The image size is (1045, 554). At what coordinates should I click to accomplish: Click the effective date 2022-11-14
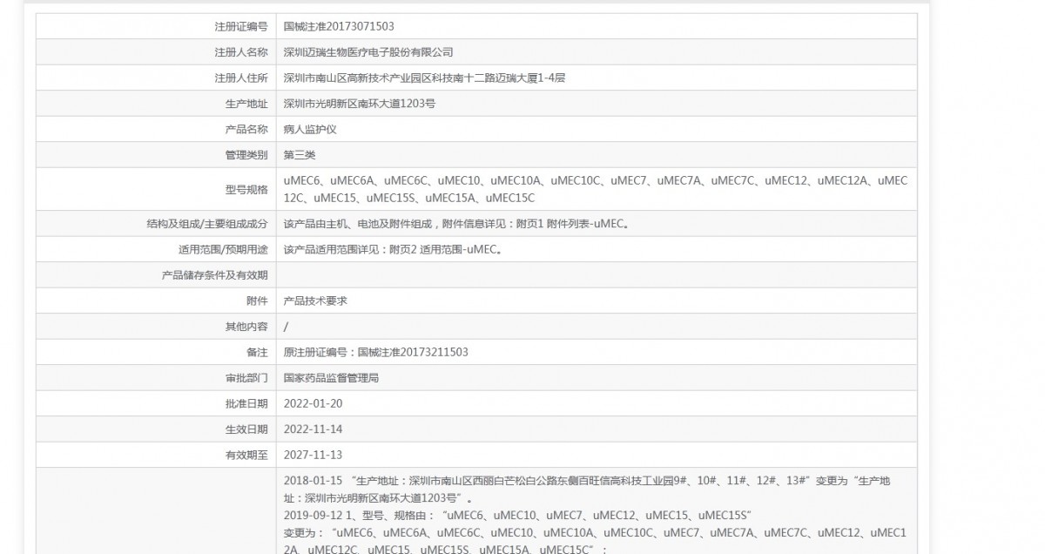point(313,429)
